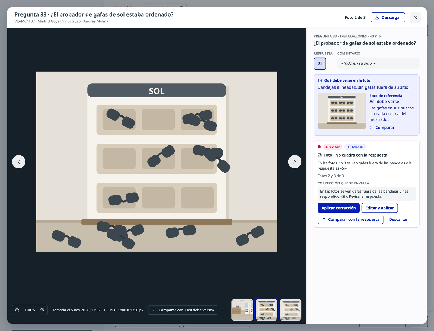Click the Comparar link under reference
This screenshot has width=434, height=331.
coord(382,128)
